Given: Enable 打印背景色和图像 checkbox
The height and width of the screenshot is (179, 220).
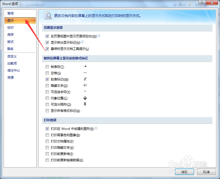Looking at the screenshot, I should [x=47, y=135].
